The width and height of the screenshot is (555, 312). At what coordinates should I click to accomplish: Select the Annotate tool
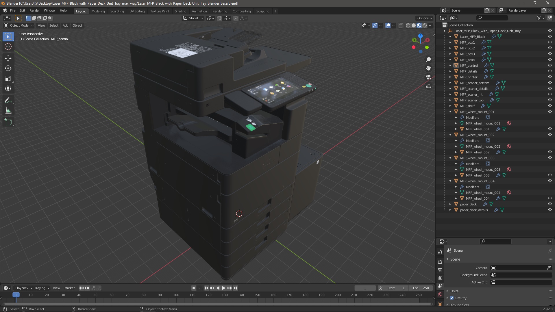tap(8, 101)
